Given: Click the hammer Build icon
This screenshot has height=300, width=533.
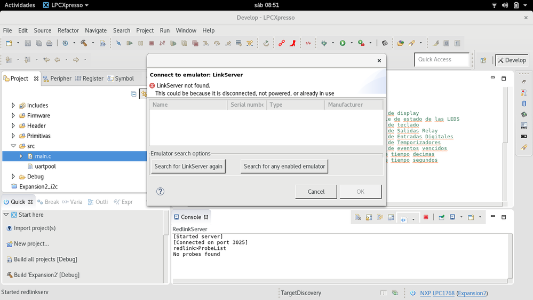Looking at the screenshot, I should 84,43.
